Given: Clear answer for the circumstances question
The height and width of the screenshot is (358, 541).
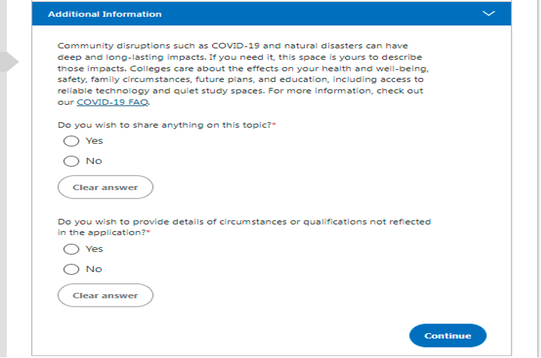Looking at the screenshot, I should [x=105, y=296].
